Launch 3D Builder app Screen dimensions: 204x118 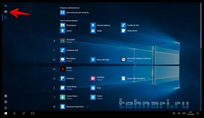[x=68, y=41]
